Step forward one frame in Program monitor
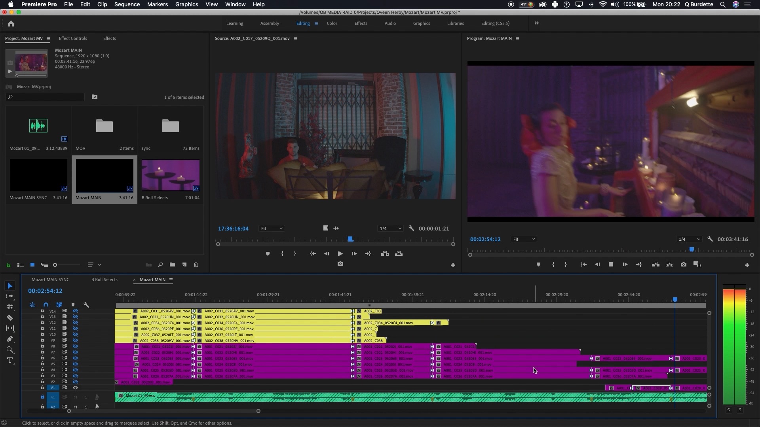The height and width of the screenshot is (427, 760). (x=625, y=265)
